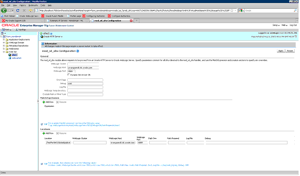Viewport: 300px width, 176px height.
Task: Click the general Log File input field
Action: coord(85,87)
